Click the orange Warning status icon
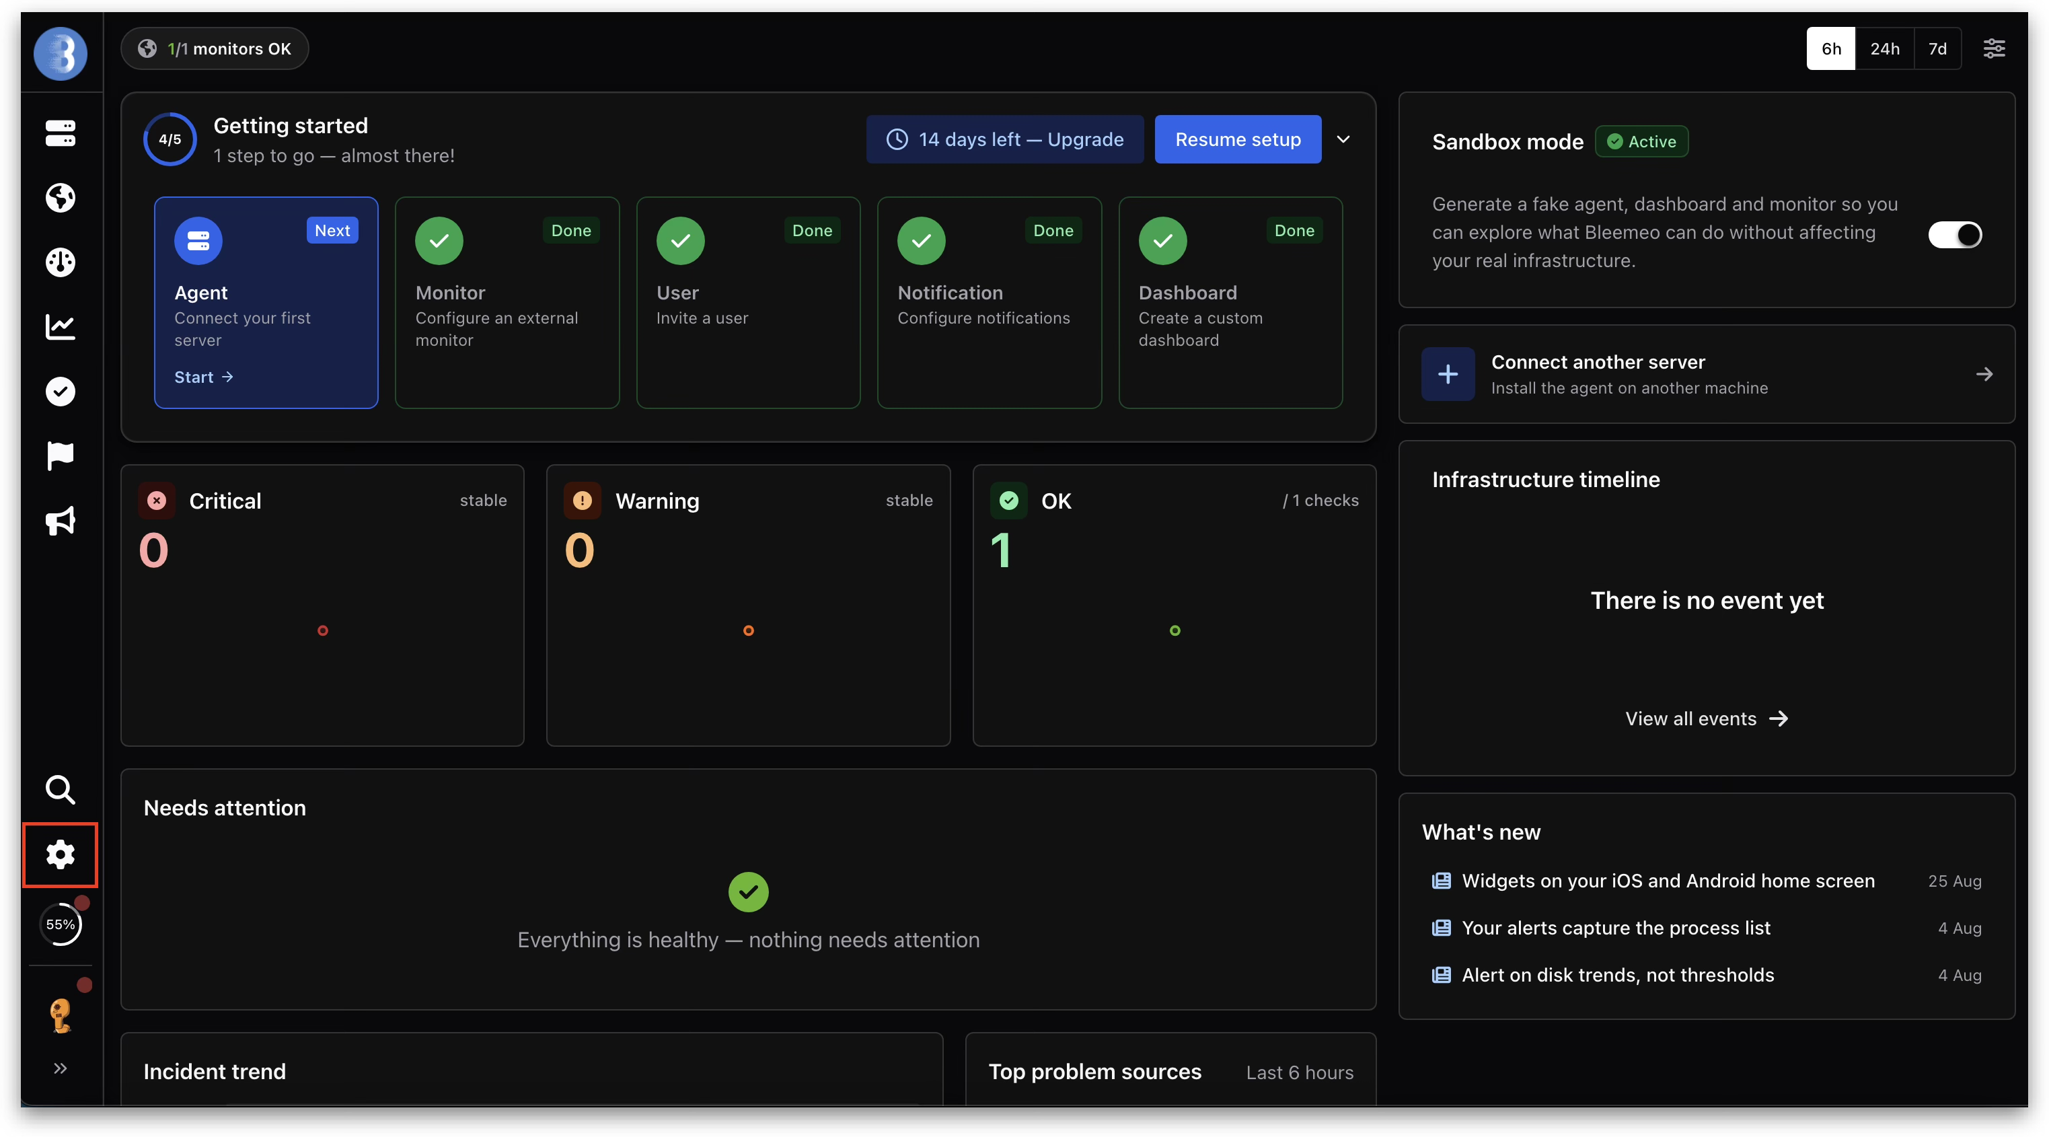2049x1137 pixels. pyautogui.click(x=583, y=501)
